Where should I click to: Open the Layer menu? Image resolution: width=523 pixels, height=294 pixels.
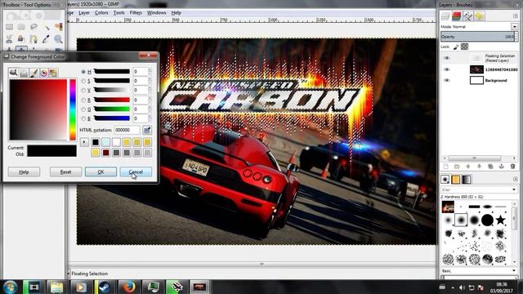pyautogui.click(x=84, y=13)
